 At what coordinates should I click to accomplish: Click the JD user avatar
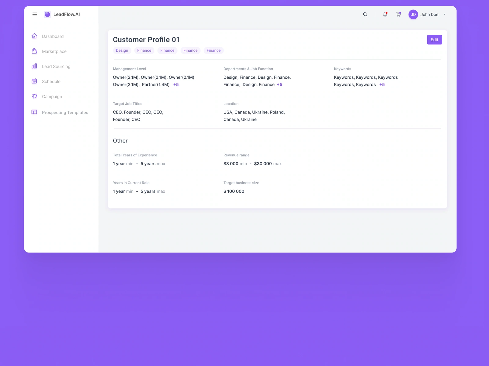click(413, 14)
